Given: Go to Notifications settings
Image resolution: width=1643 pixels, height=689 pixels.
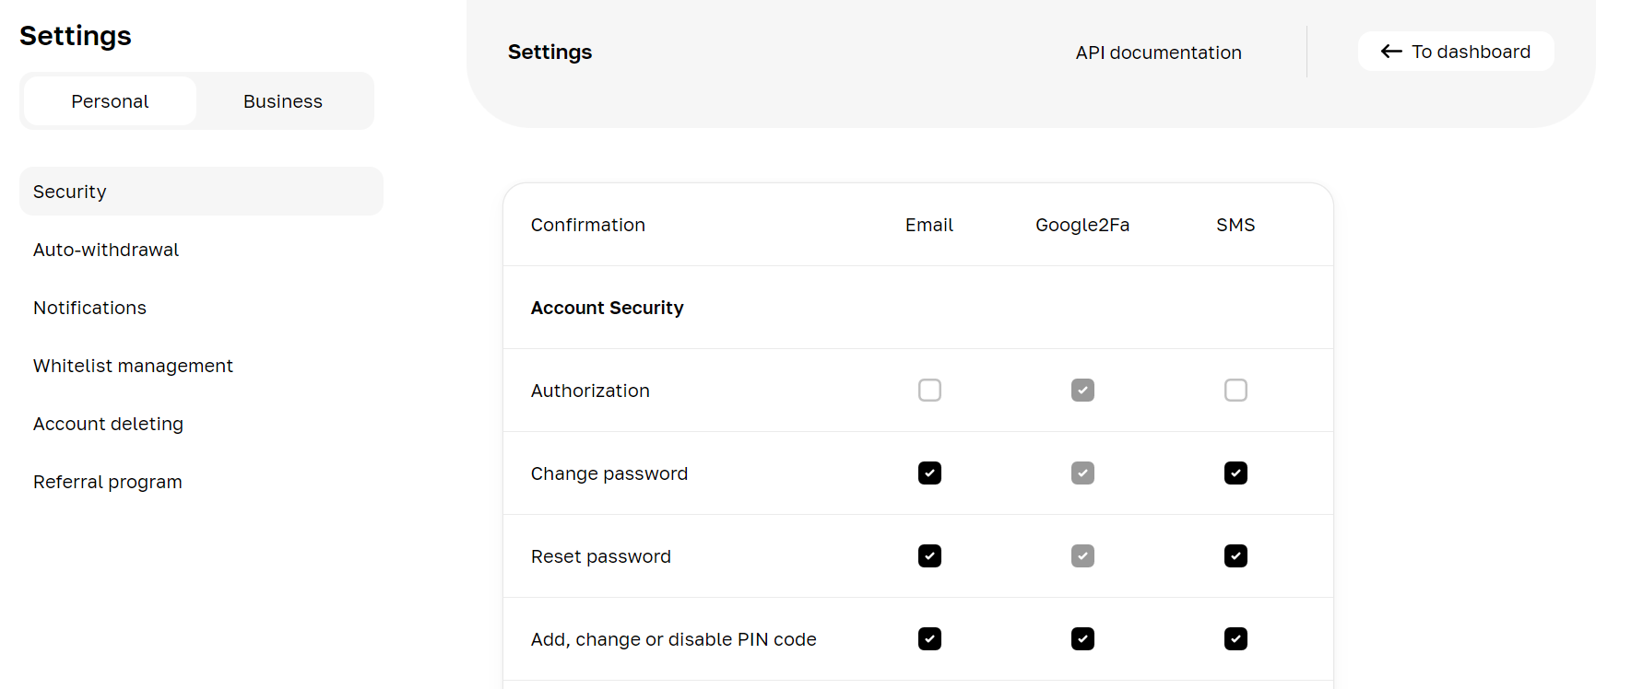Looking at the screenshot, I should click(89, 308).
